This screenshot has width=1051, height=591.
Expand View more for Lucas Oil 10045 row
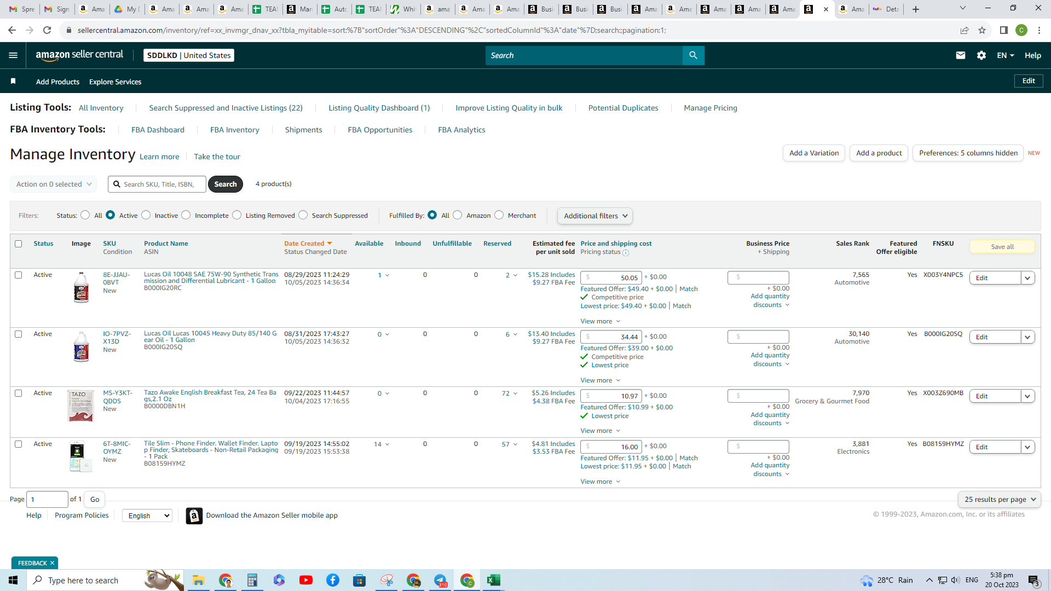(600, 380)
